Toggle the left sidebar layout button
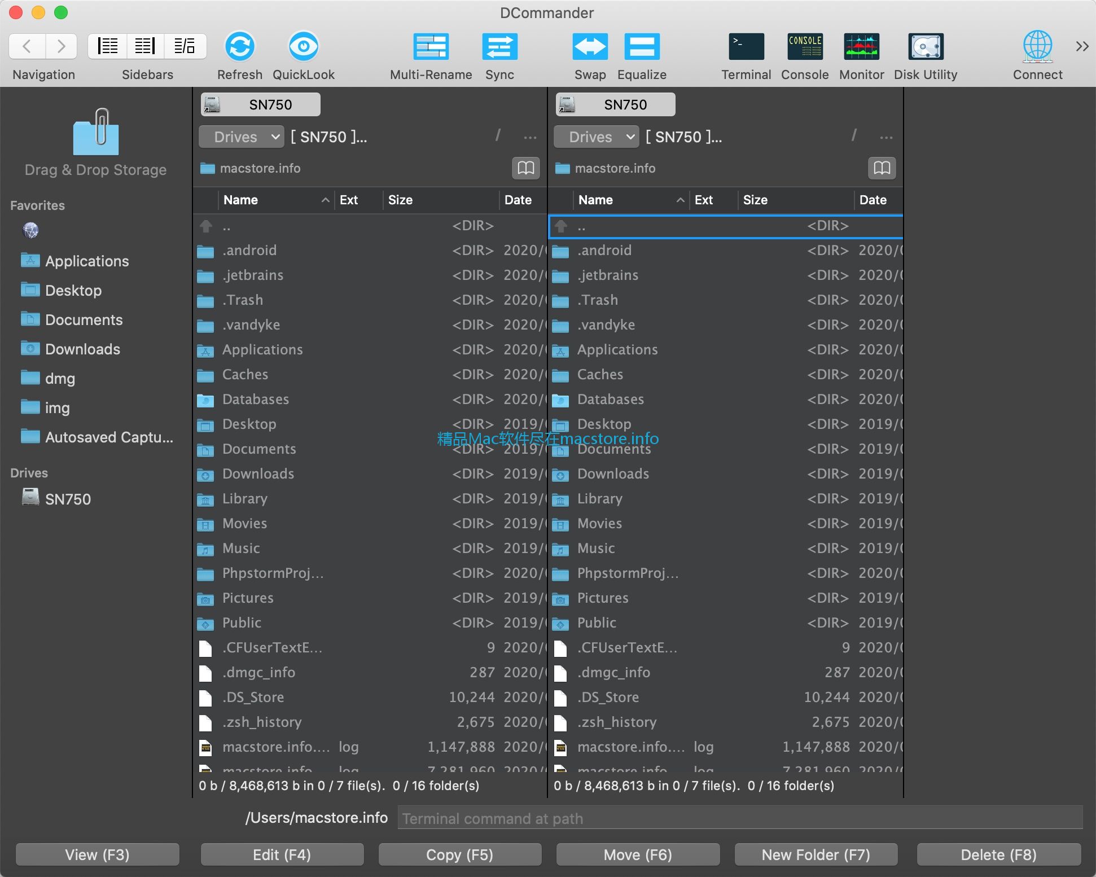The width and height of the screenshot is (1096, 877). tap(107, 46)
